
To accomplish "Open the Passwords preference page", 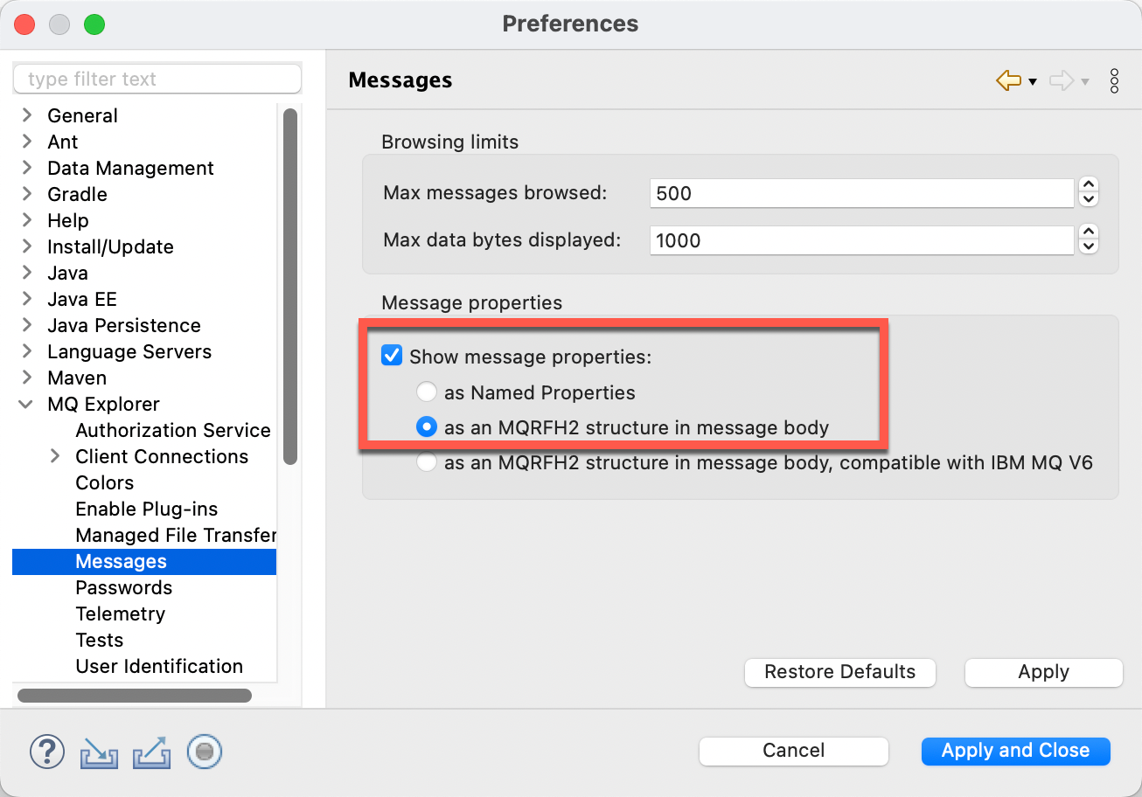I will click(123, 587).
